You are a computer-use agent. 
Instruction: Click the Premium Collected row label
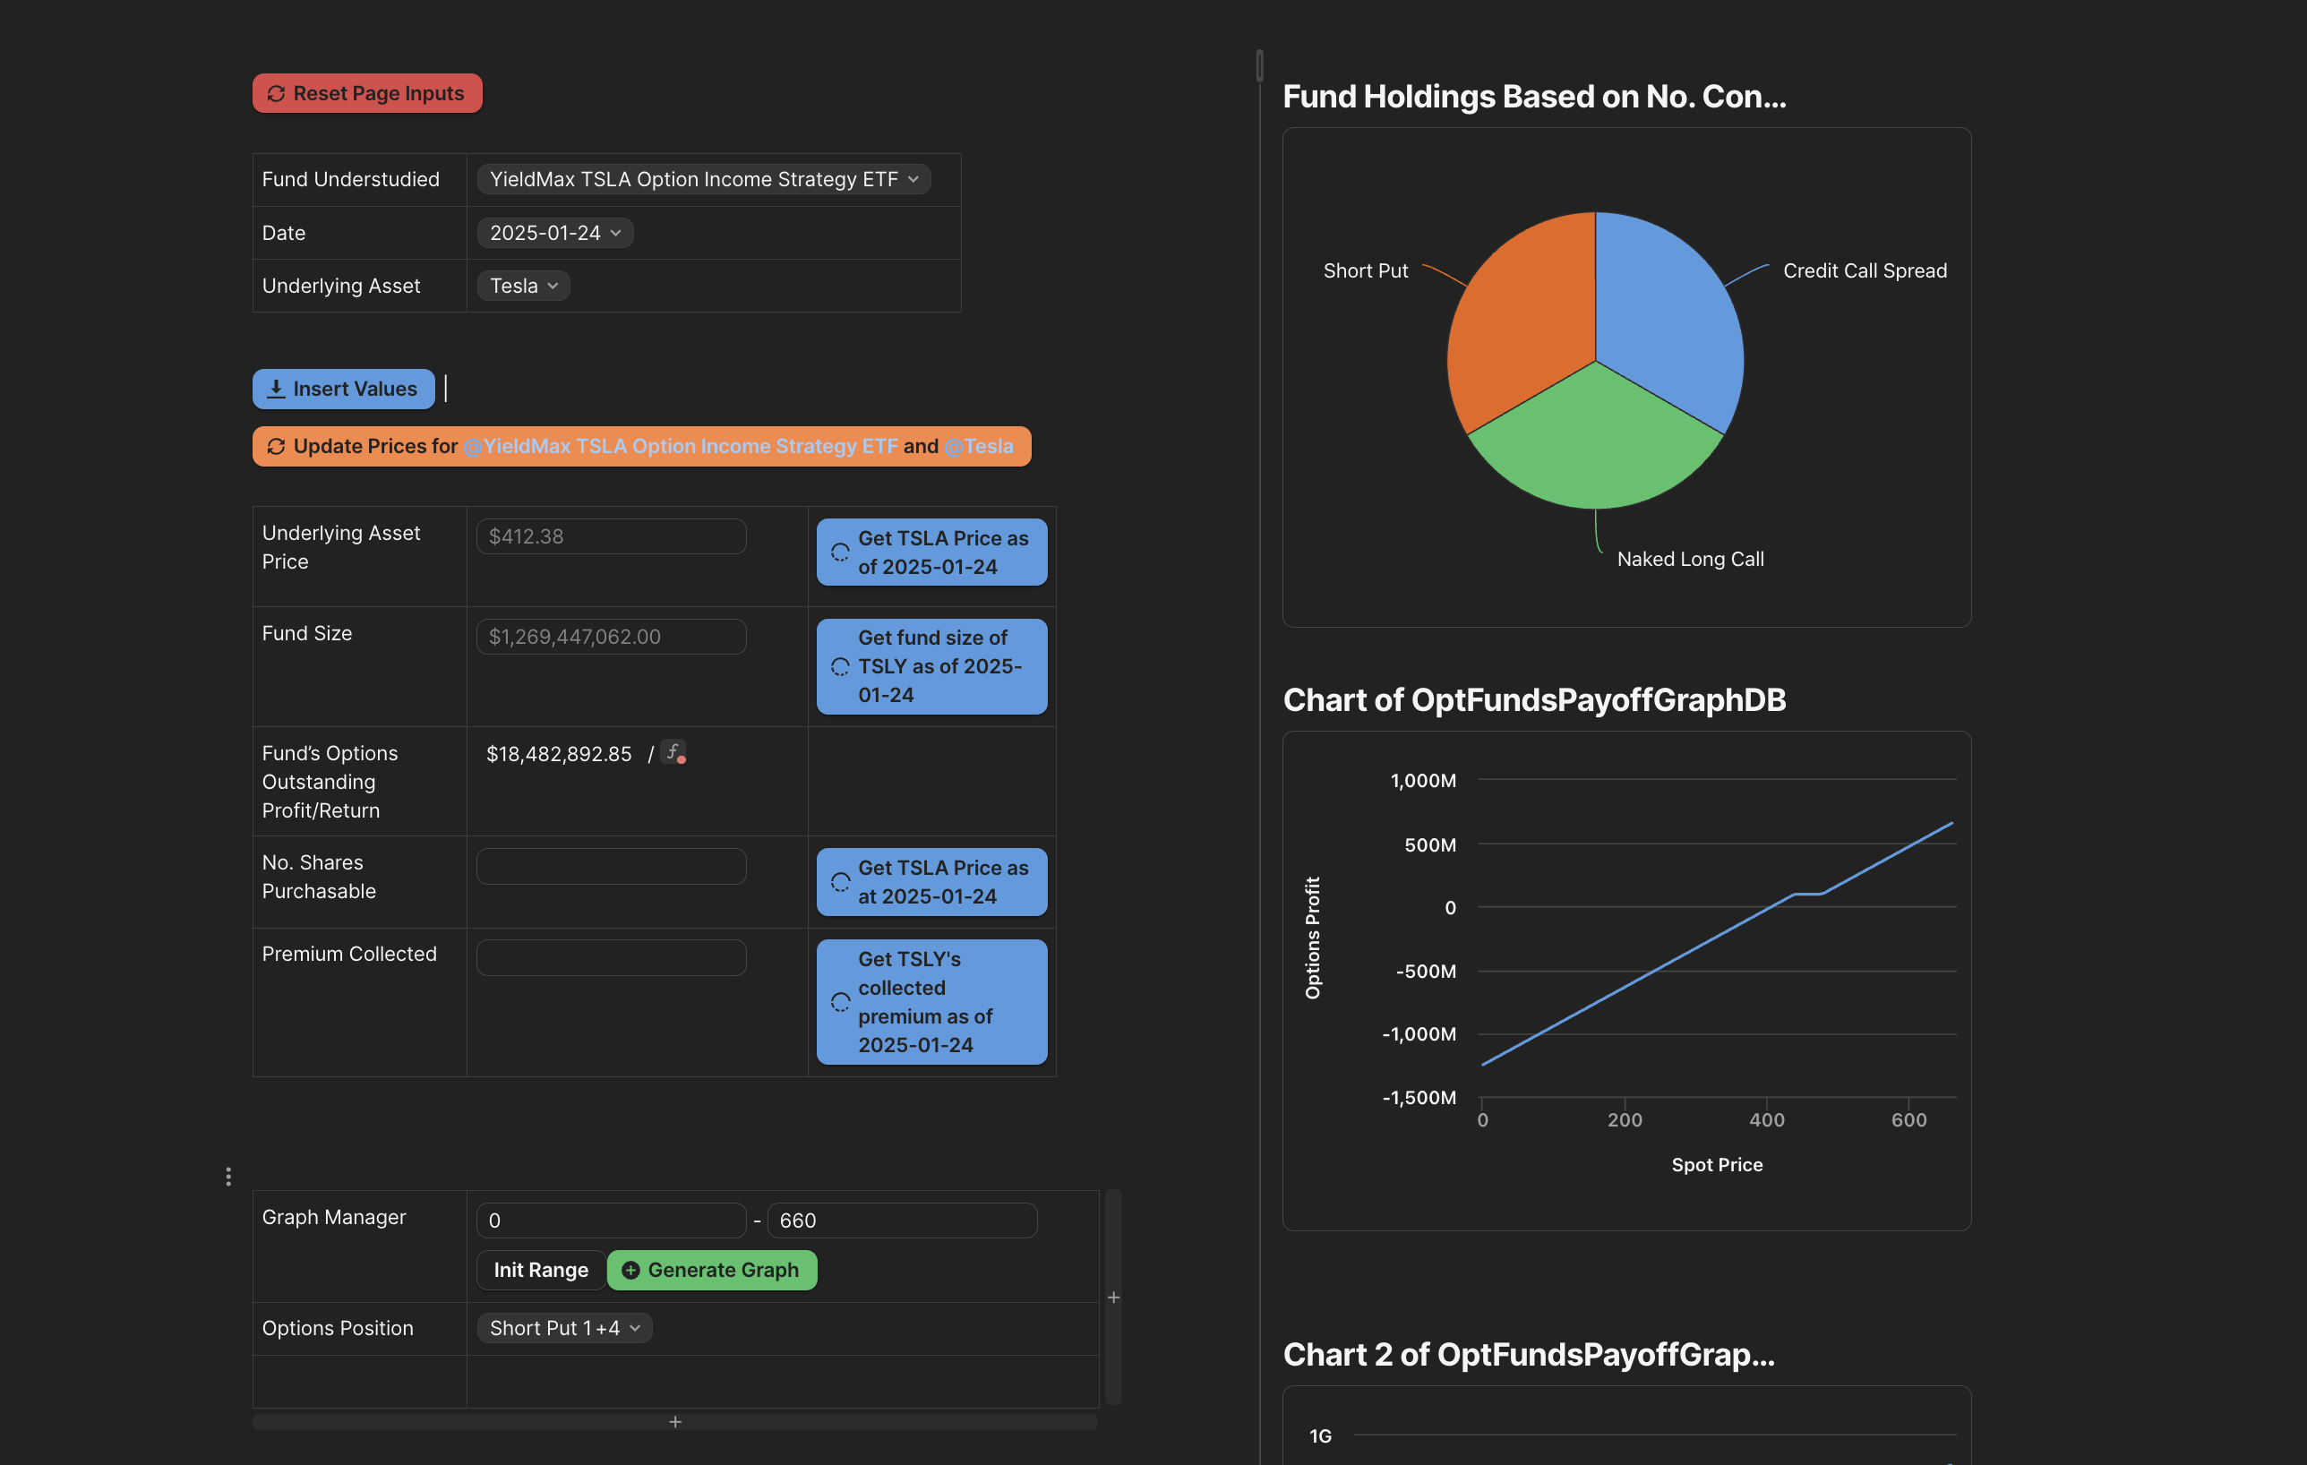[348, 955]
